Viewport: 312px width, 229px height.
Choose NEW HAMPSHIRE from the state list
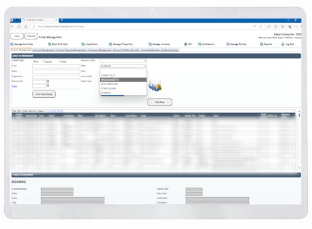pyautogui.click(x=123, y=84)
